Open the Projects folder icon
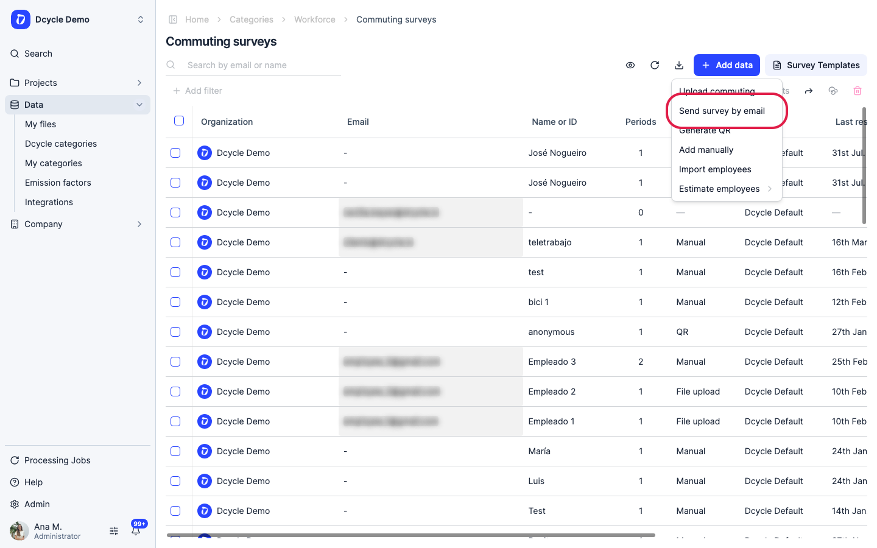 coord(15,83)
